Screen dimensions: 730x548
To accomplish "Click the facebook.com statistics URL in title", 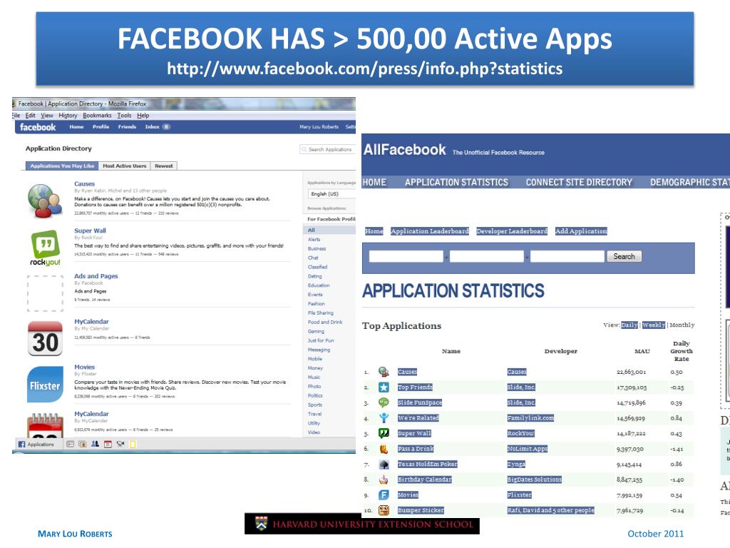I will pos(364,68).
